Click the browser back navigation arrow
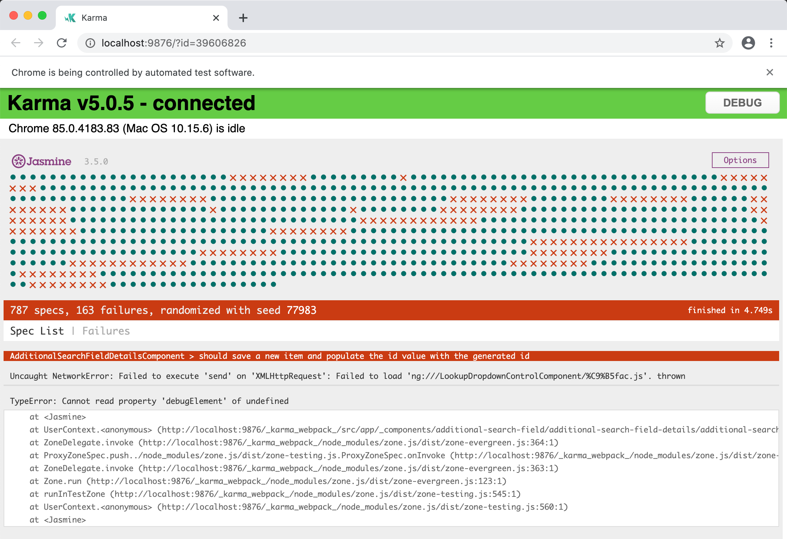Viewport: 787px width, 539px height. (x=16, y=42)
